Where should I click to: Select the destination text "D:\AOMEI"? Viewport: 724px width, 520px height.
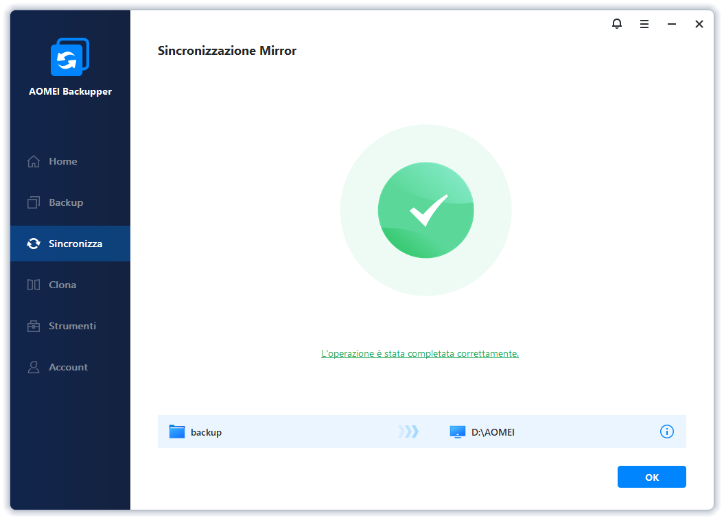[x=493, y=432]
